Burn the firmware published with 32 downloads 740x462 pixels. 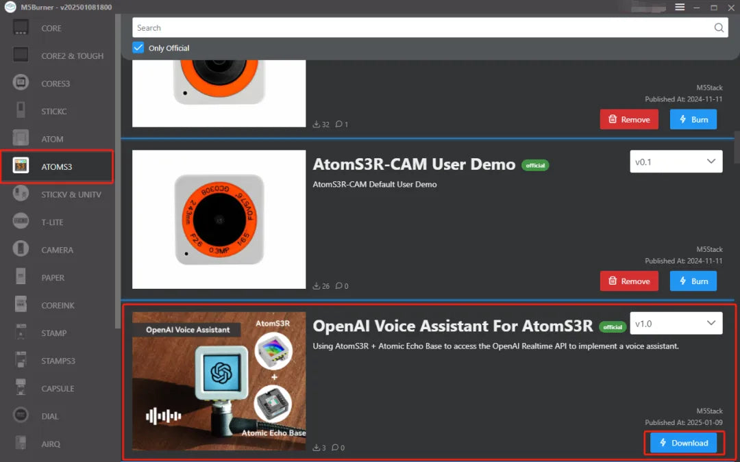click(693, 119)
